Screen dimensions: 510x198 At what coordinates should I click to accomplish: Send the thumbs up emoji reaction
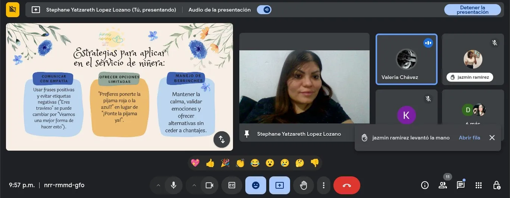click(x=210, y=163)
